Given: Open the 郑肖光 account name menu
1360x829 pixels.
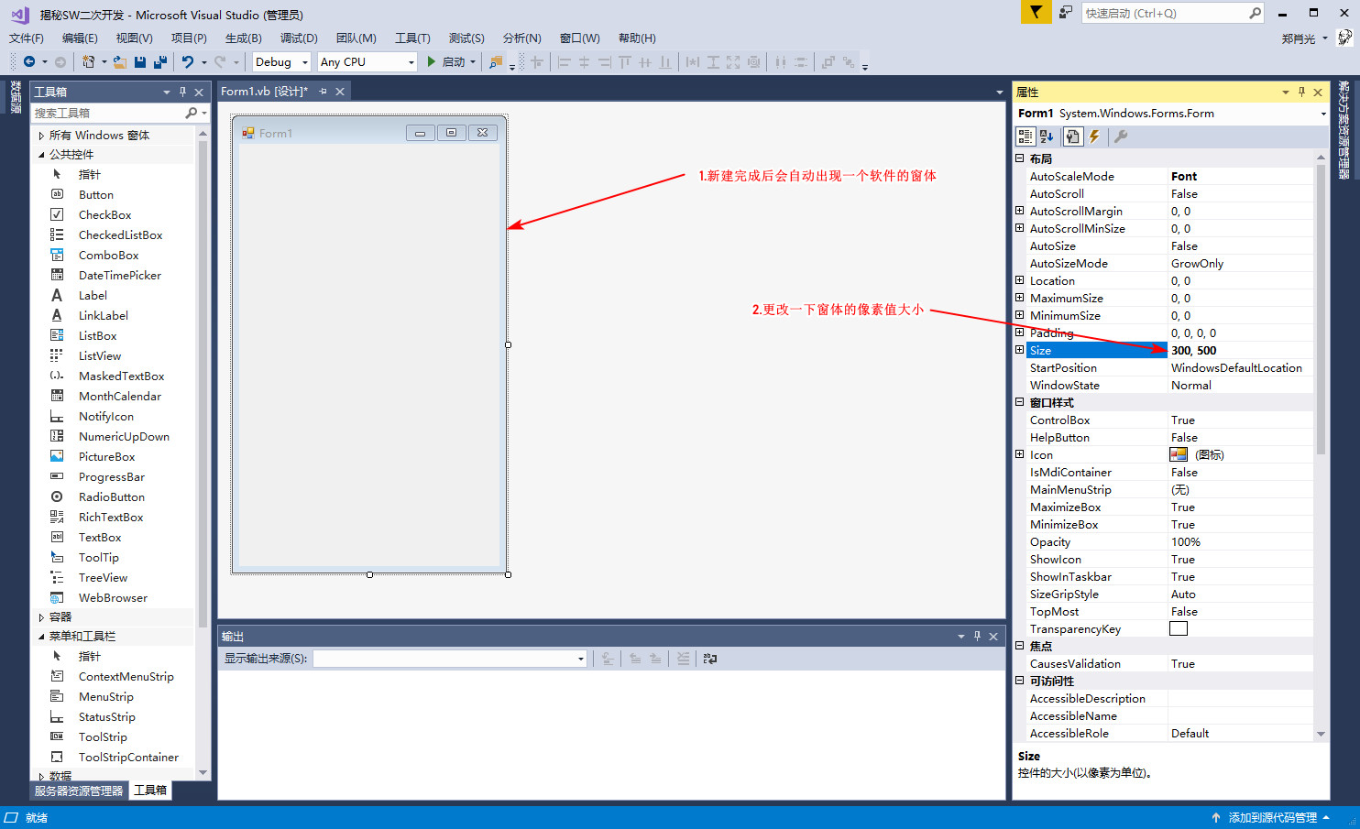Looking at the screenshot, I should coord(1304,38).
